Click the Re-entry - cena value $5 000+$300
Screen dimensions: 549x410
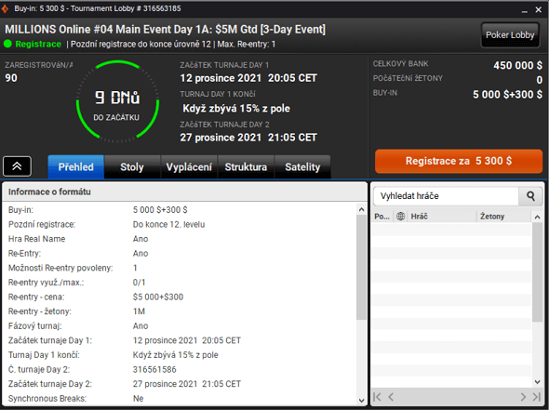point(158,297)
